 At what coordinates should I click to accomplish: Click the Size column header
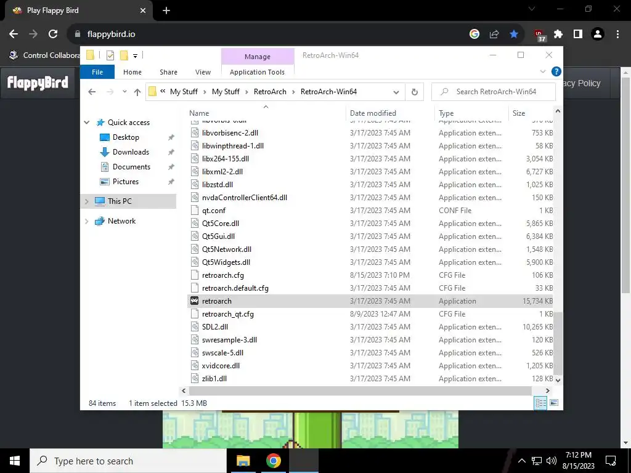(531, 113)
